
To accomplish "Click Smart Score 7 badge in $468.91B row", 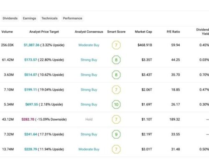I will (116, 45).
